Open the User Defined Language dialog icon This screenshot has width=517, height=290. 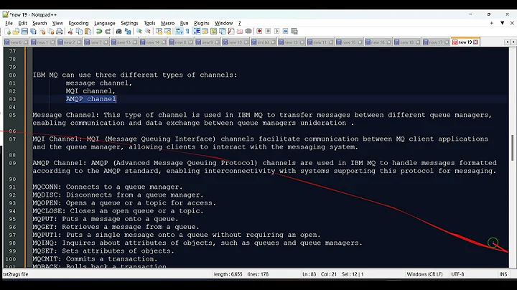pos(205,32)
